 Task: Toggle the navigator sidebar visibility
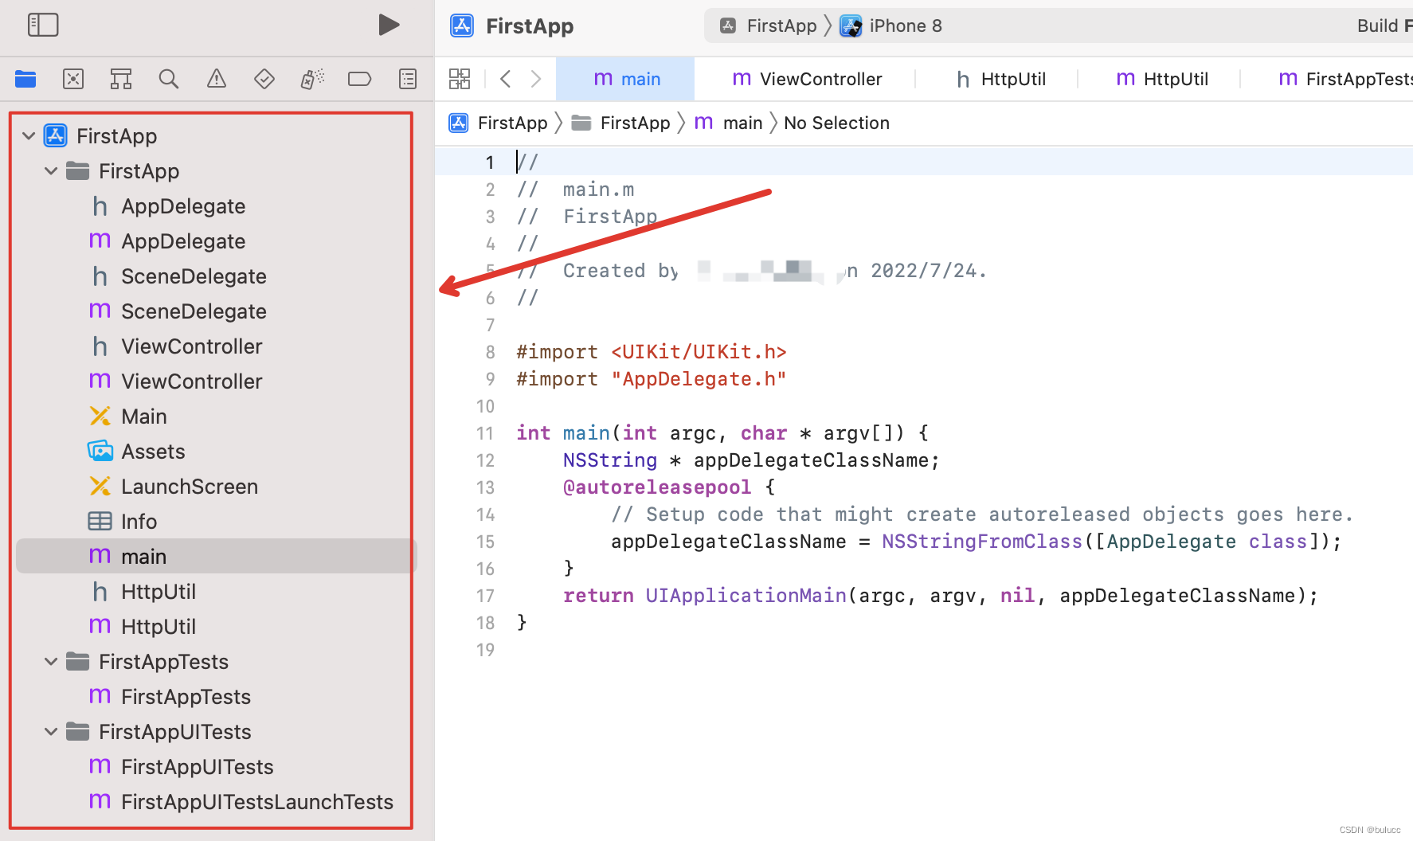[43, 25]
